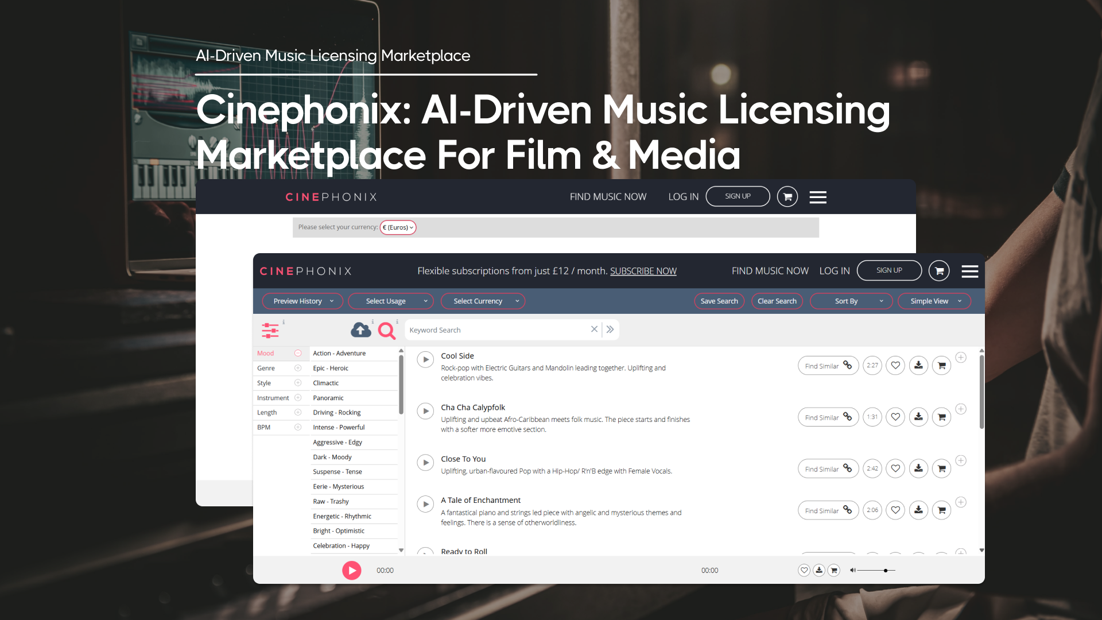Click the filter sliders icon

coord(270,330)
